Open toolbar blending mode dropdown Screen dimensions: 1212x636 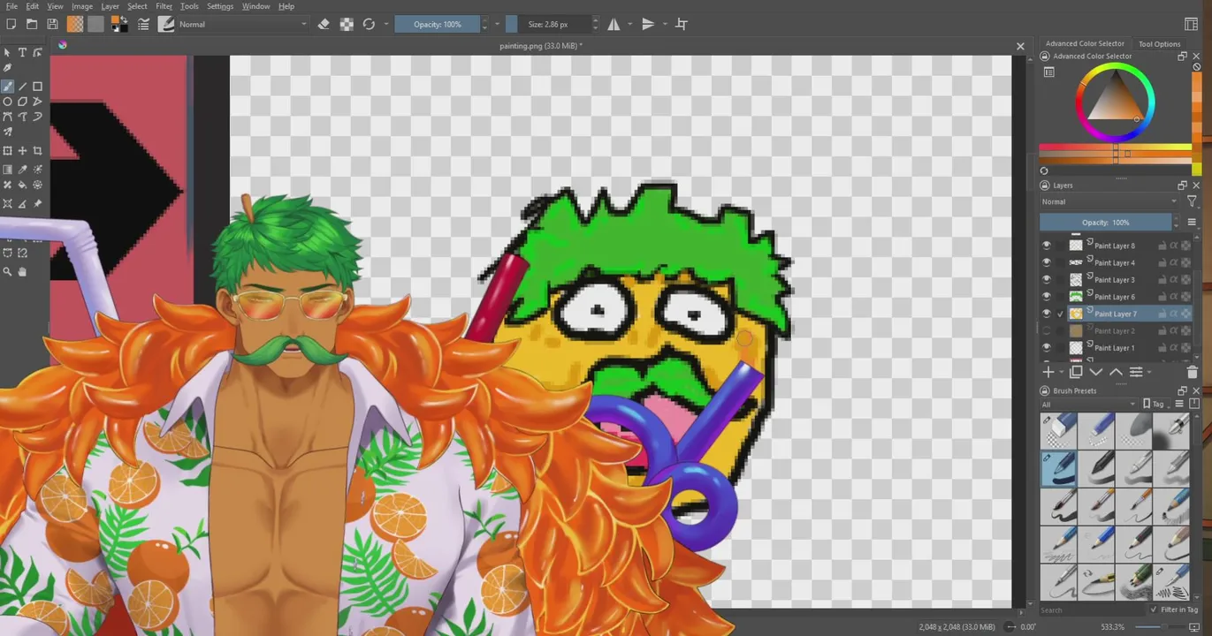(x=243, y=25)
